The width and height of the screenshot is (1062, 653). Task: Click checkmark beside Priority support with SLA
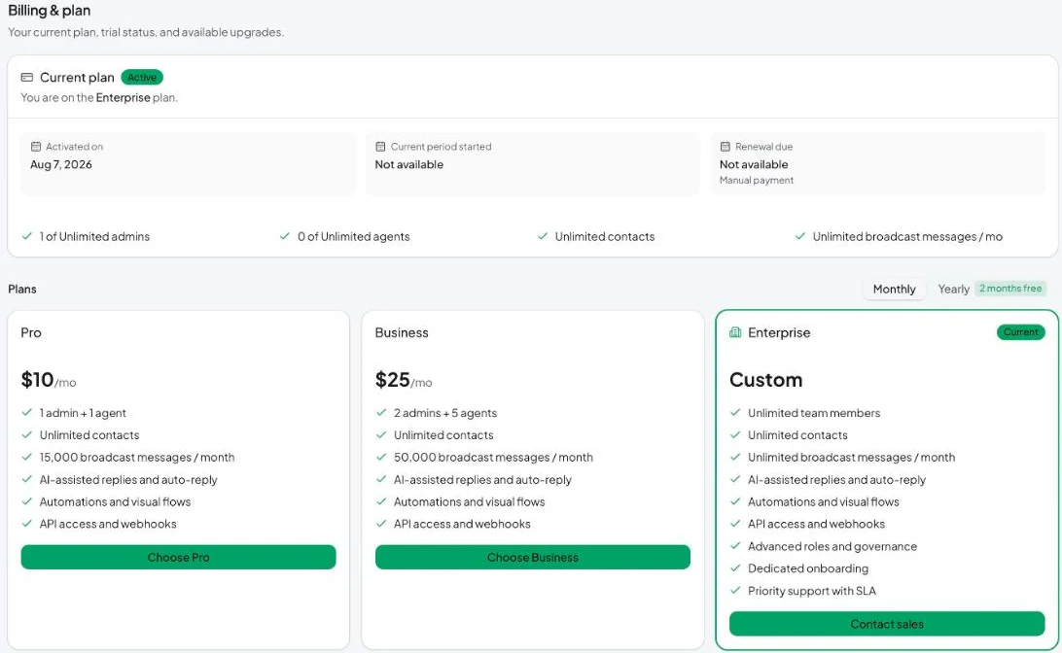point(735,590)
